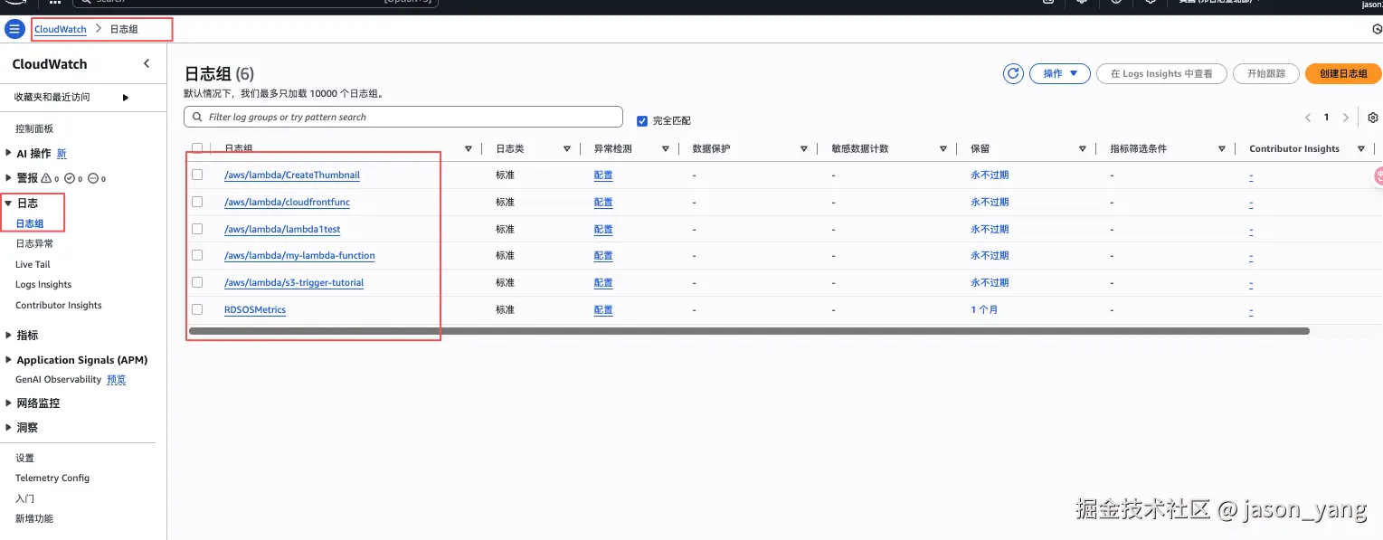This screenshot has width=1383, height=540.
Task: Click the OK alarms checkmark icon
Action: tap(70, 178)
